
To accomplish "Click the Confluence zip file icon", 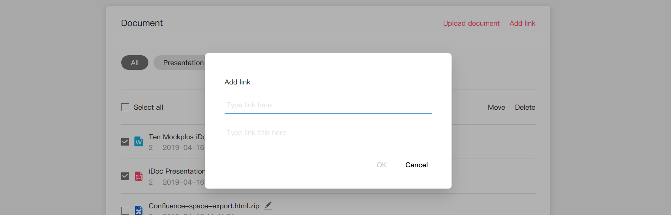I will (139, 210).
